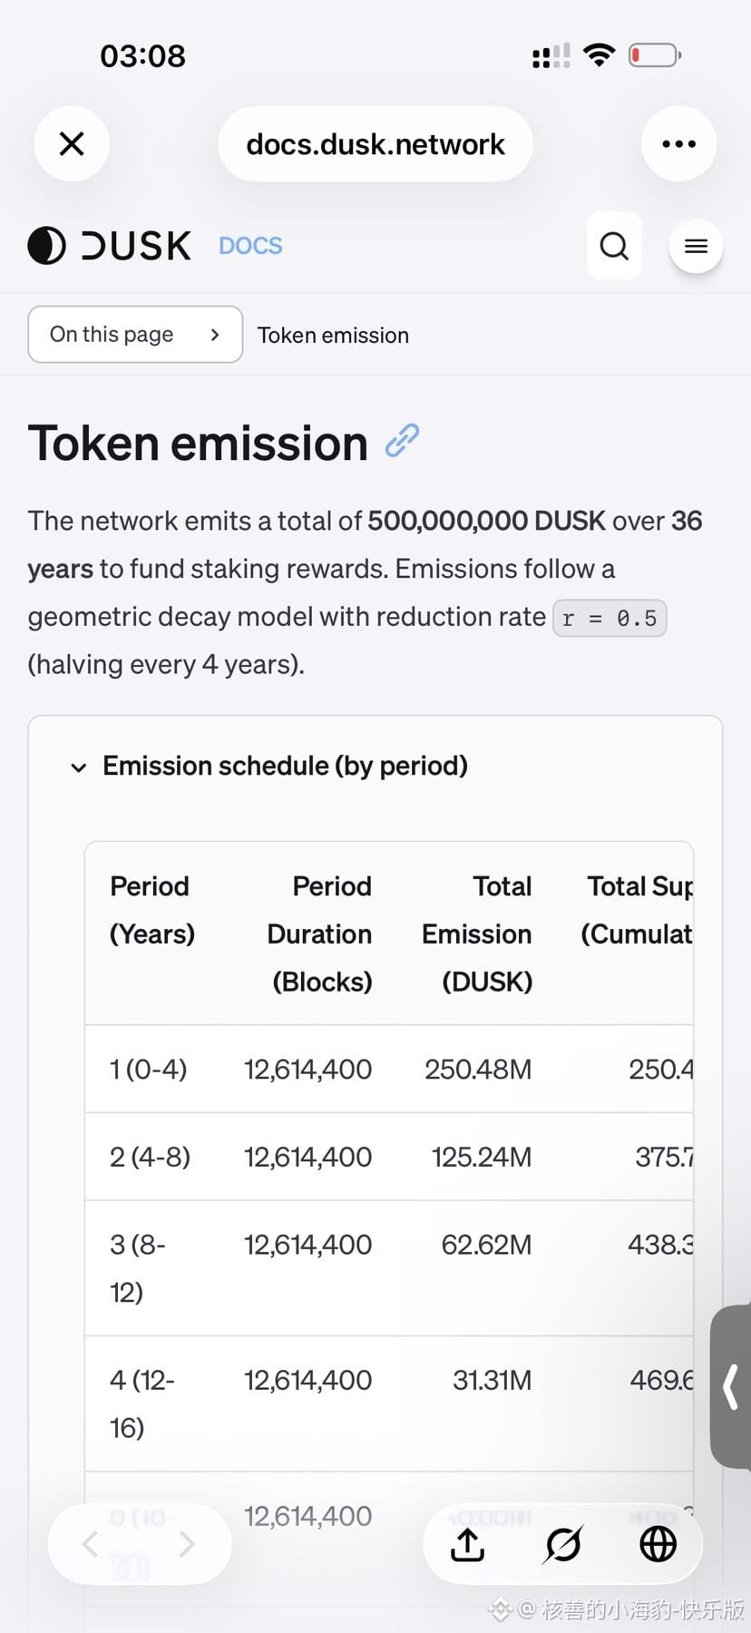Close the in-app browser with X
Viewport: 751px width, 1633px height.
tap(72, 143)
